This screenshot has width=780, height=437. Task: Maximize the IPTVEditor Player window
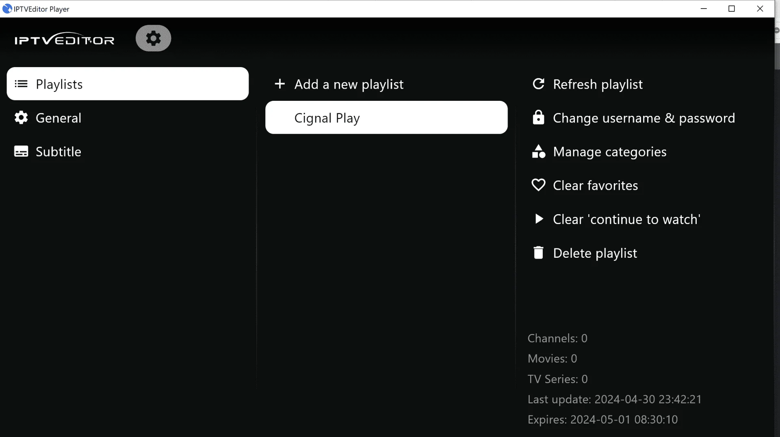732,9
